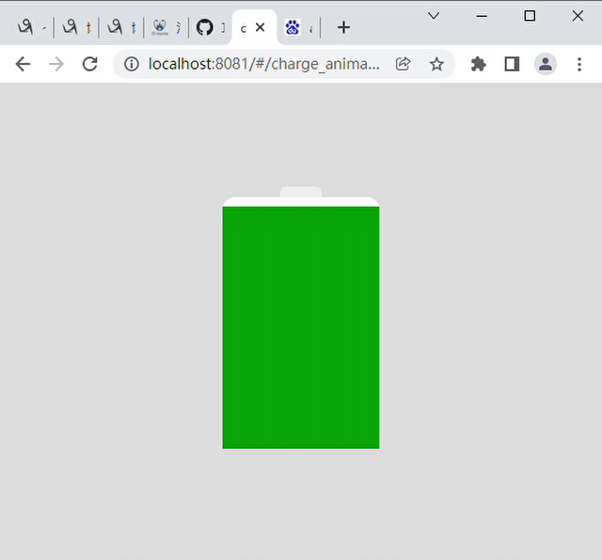
Task: Close the browser window
Action: (x=578, y=16)
